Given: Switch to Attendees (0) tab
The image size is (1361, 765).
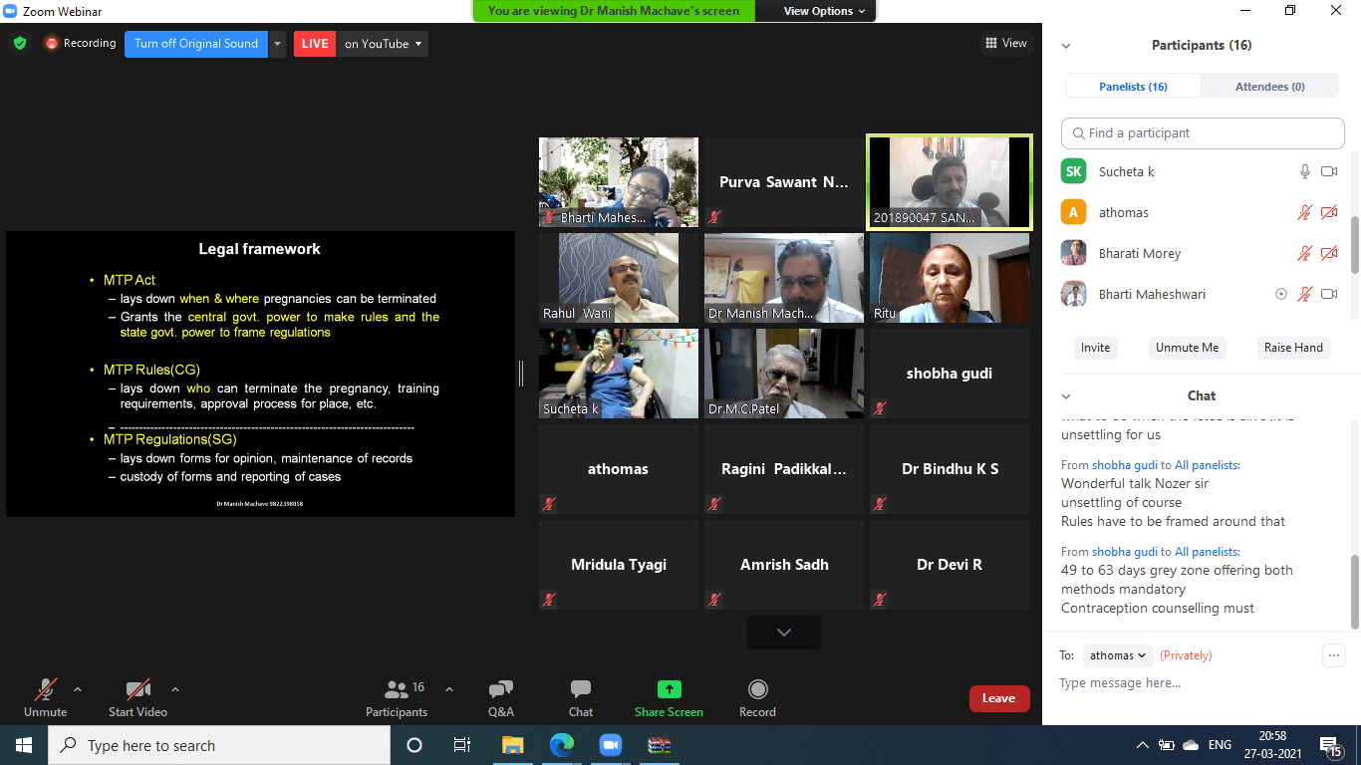Looking at the screenshot, I should point(1269,87).
